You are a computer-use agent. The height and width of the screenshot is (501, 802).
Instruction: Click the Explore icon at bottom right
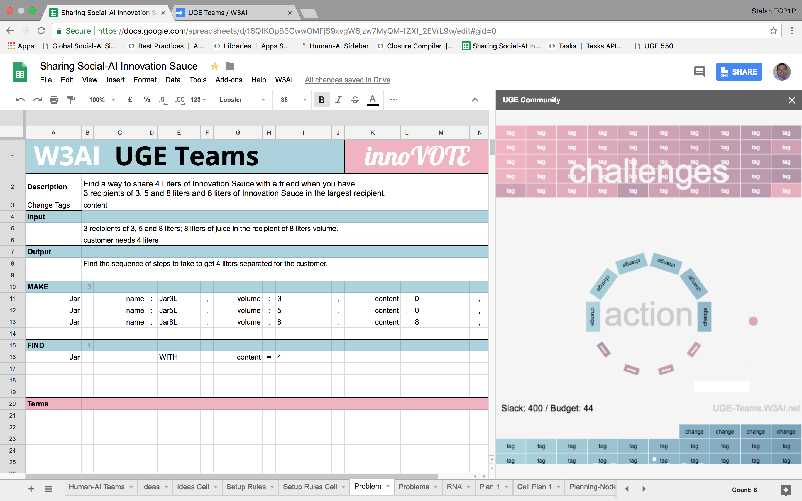click(785, 489)
